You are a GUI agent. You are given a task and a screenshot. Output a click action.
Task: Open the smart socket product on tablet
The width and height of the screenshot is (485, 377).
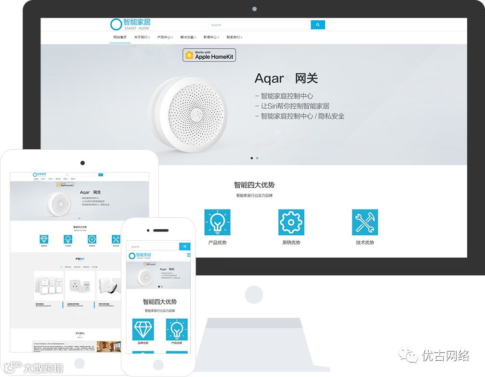[x=80, y=286]
